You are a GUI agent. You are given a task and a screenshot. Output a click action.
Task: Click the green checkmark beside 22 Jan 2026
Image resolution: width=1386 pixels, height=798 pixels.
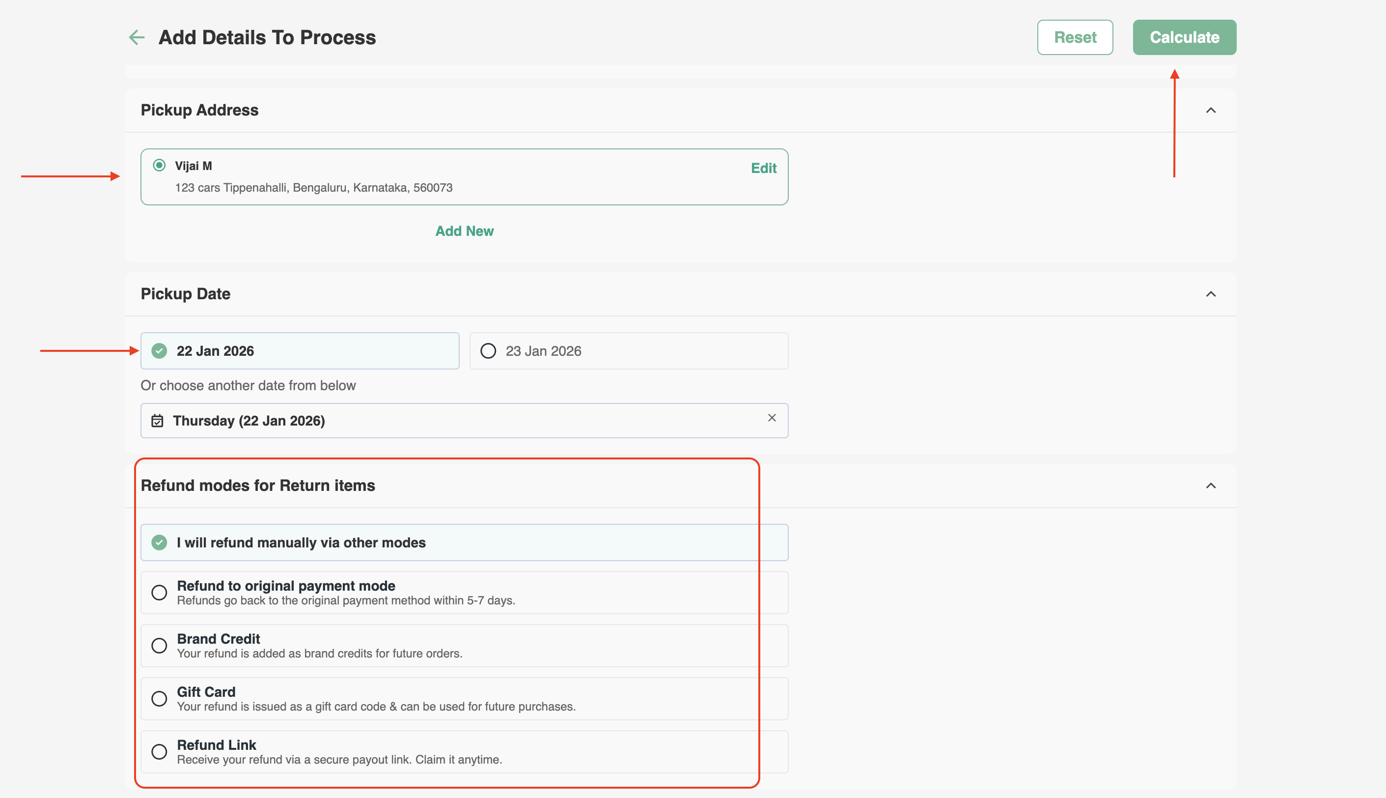tap(160, 351)
